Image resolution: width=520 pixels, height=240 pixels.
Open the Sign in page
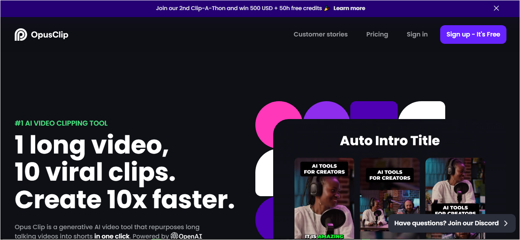417,35
